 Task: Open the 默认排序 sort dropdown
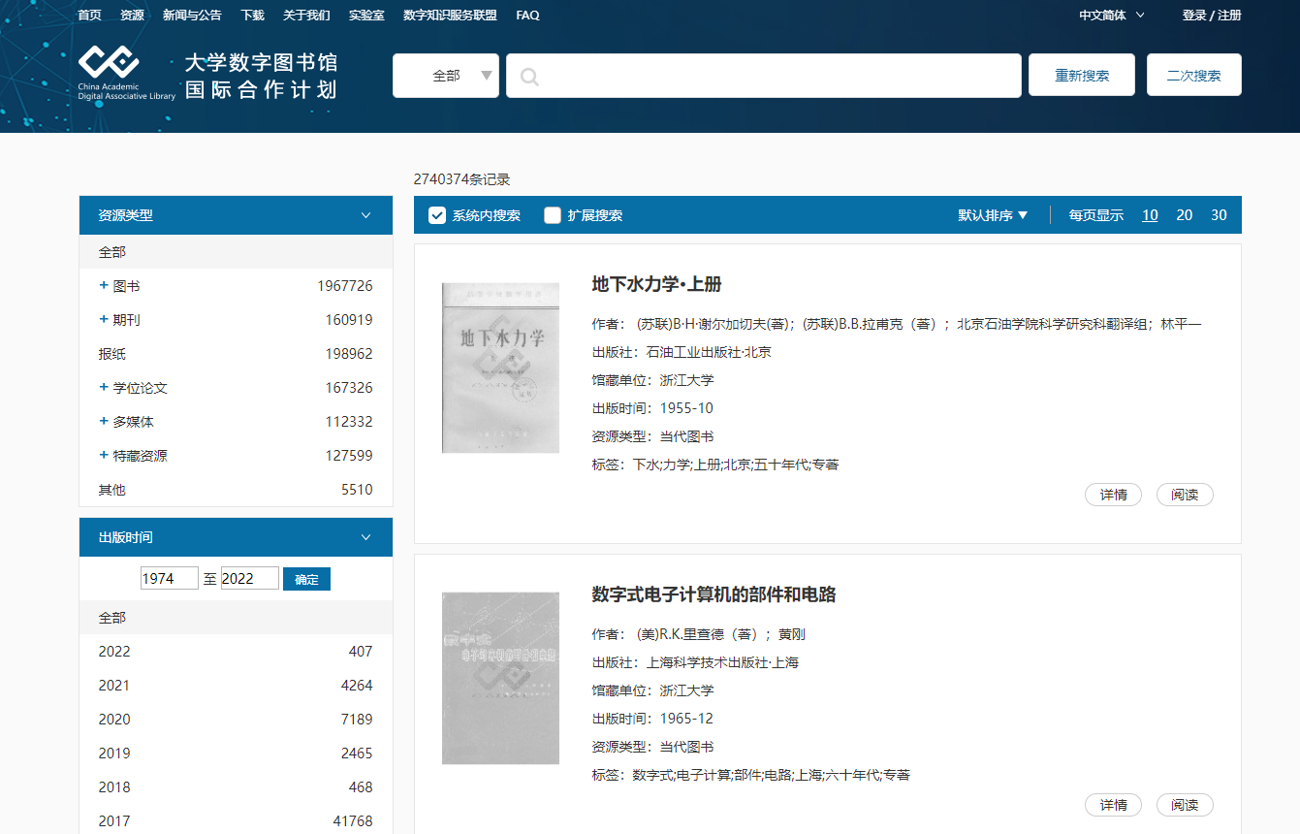pyautogui.click(x=993, y=215)
